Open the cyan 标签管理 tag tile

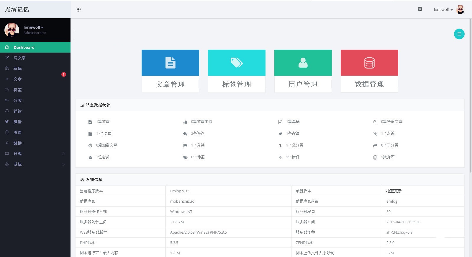(x=237, y=63)
